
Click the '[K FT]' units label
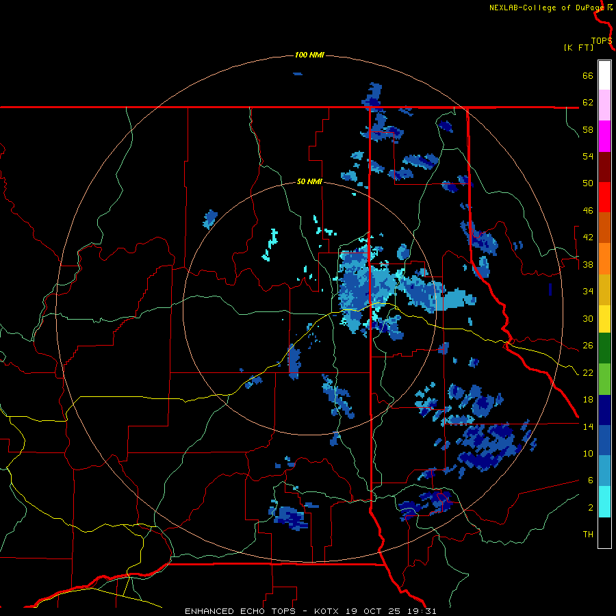578,48
